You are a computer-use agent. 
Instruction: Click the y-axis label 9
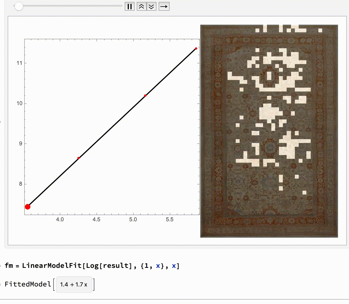coord(21,144)
